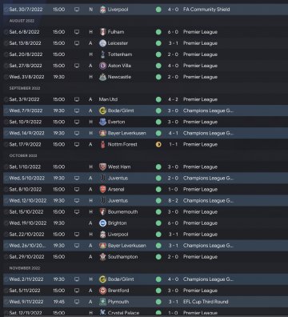288x317 pixels.
Task: Select the Arsenal away fixture row
Action: coord(146,190)
